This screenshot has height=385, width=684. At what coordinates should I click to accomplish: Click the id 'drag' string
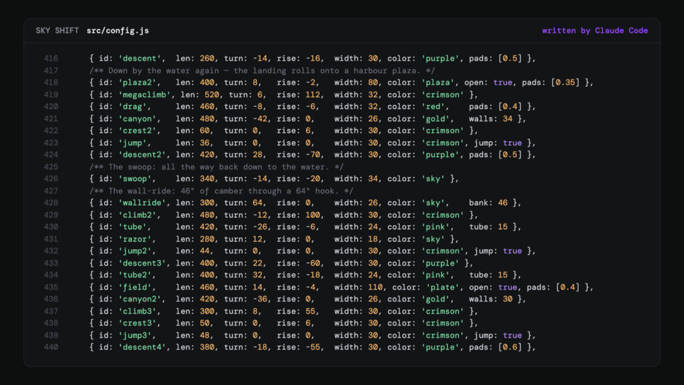pos(132,106)
